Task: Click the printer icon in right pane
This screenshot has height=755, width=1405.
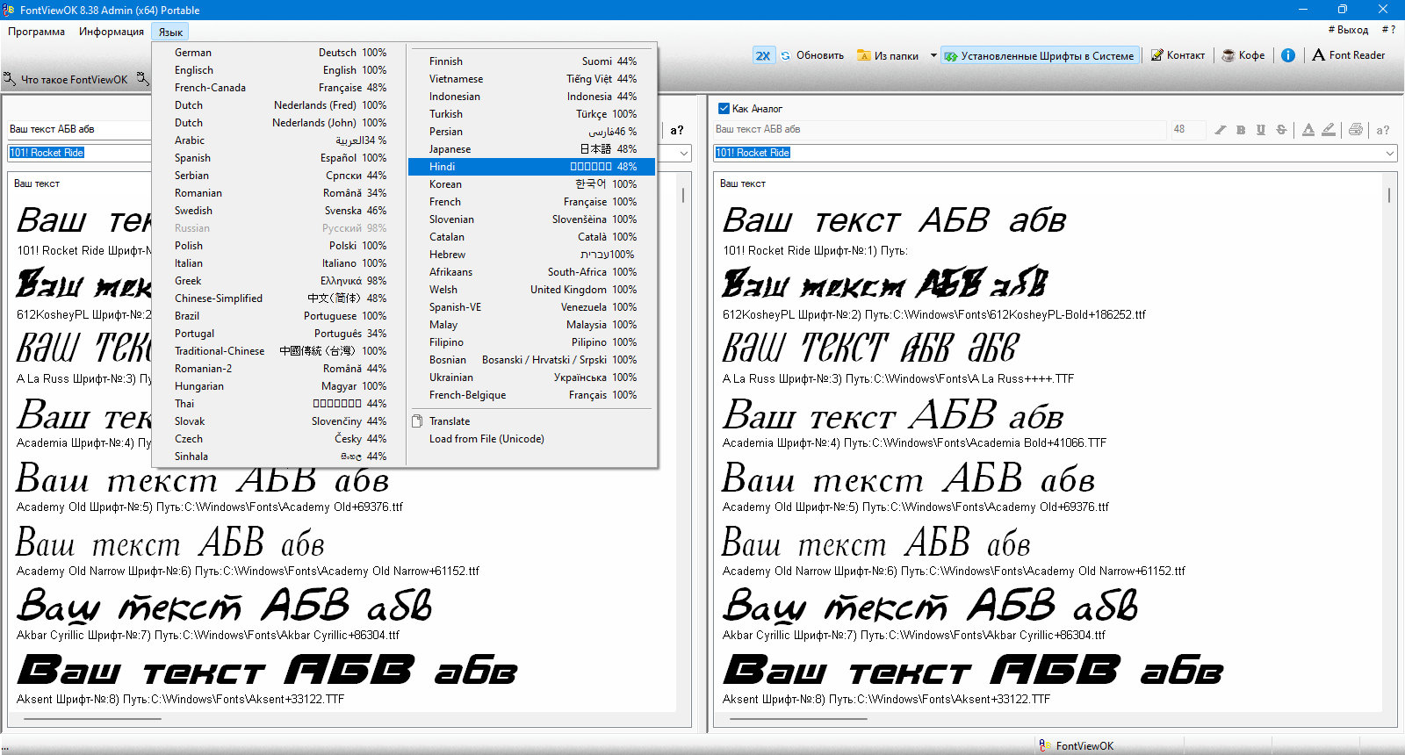Action: click(1356, 130)
